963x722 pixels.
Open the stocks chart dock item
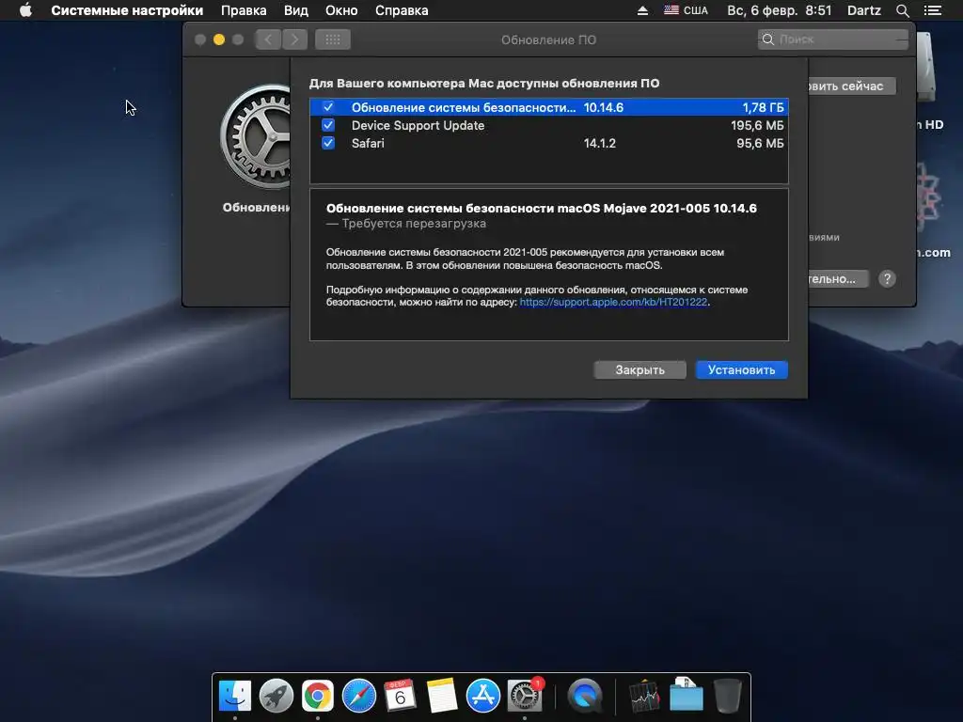(644, 696)
